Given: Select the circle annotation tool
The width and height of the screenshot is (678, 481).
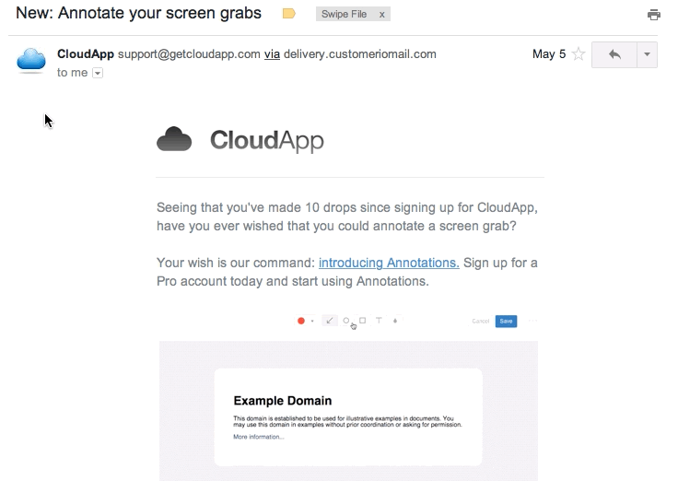Looking at the screenshot, I should tap(346, 321).
